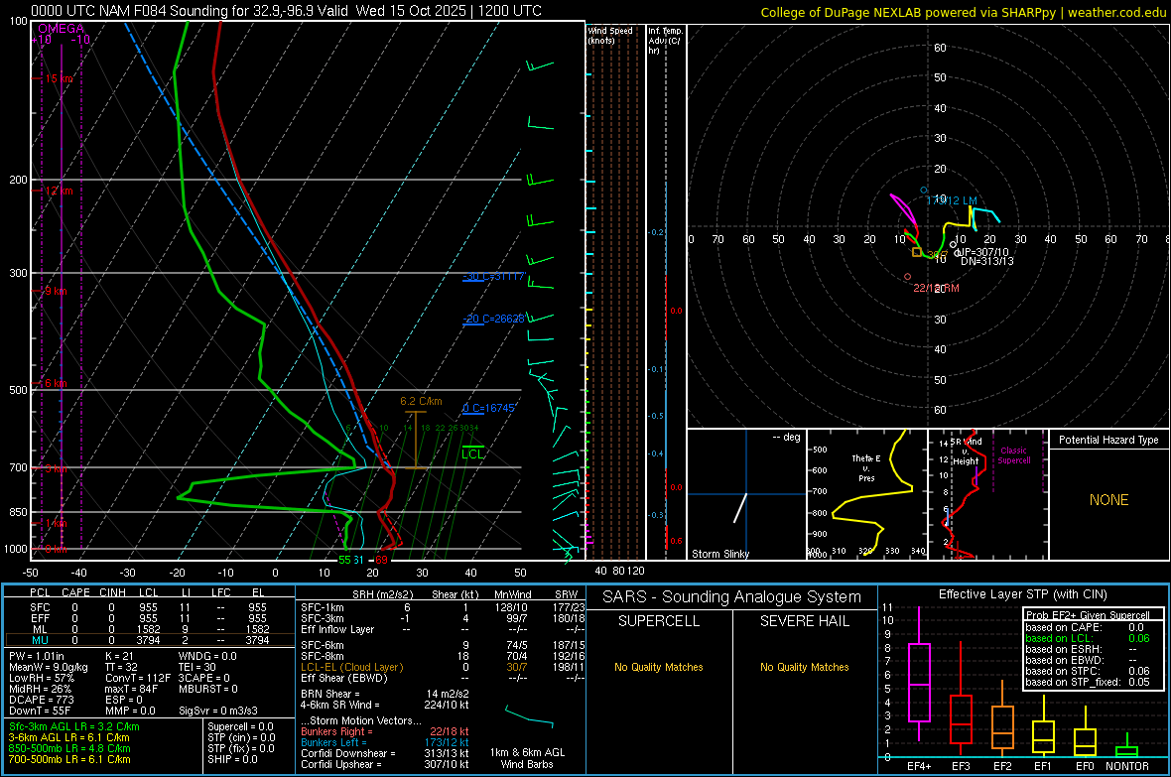Click the red Bunkers Right storm motion

coord(385,731)
